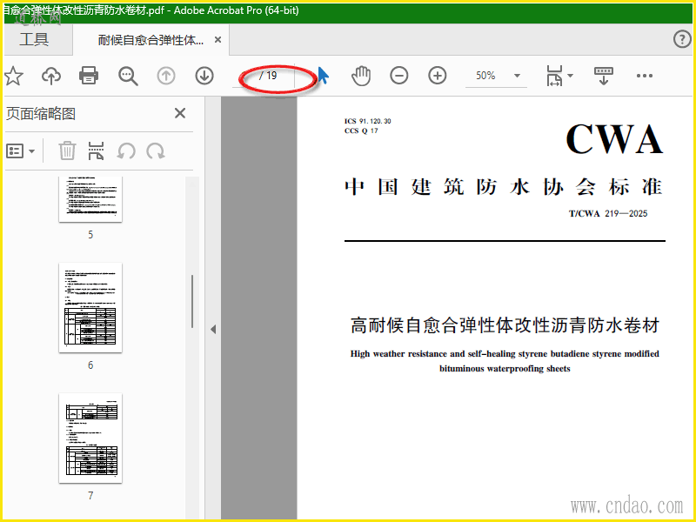Click the thumbnail panel scrollbar

192,301
